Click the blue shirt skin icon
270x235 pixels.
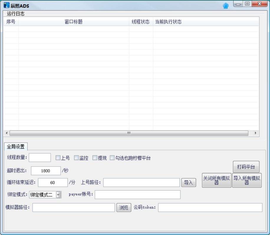pos(226,6)
